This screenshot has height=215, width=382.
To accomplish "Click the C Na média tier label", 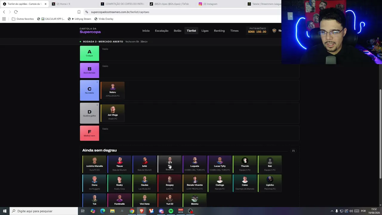I will coord(90,90).
